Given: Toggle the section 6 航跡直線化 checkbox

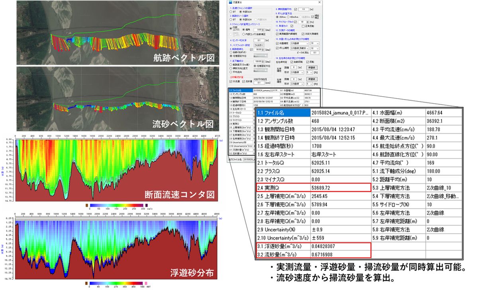Looking at the screenshot, I should pos(251,50).
